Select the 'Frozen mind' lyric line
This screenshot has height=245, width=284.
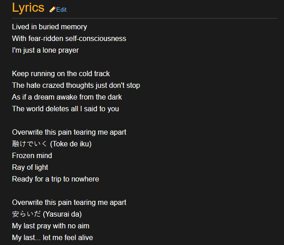[x=32, y=156]
